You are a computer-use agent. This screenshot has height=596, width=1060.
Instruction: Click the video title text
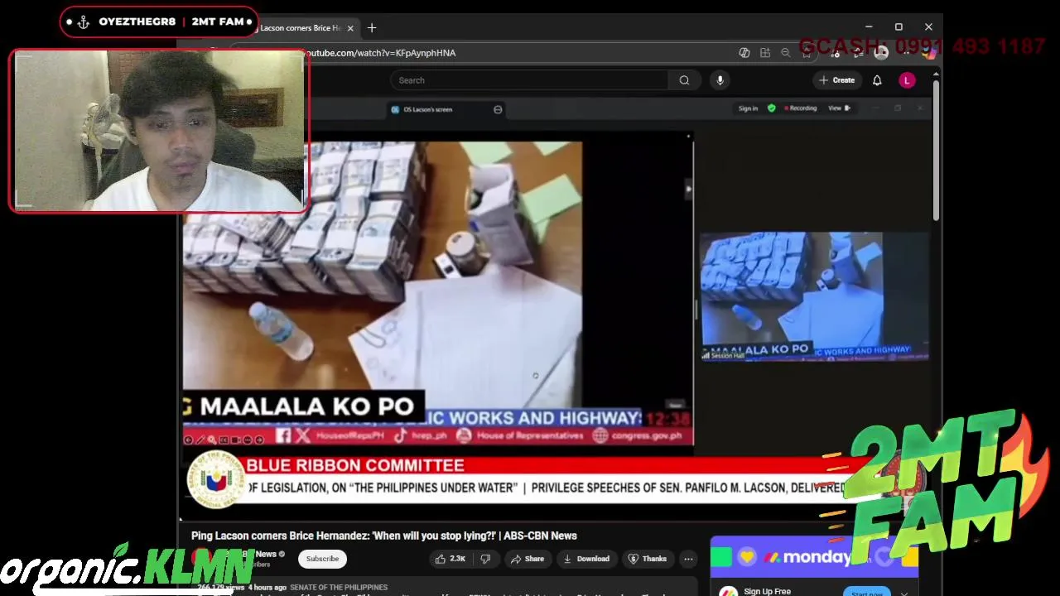coord(384,536)
